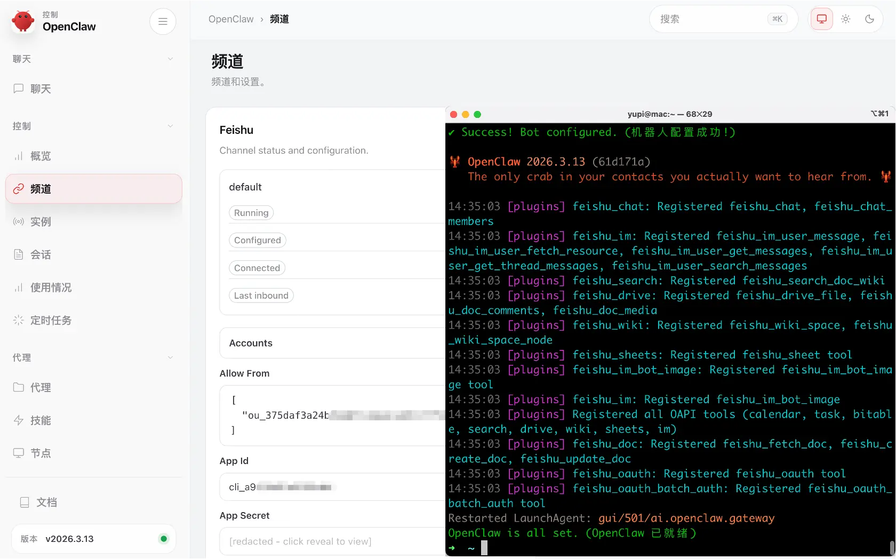This screenshot has width=896, height=559.
Task: Open 概览 overview in the sidebar
Action: (94, 156)
